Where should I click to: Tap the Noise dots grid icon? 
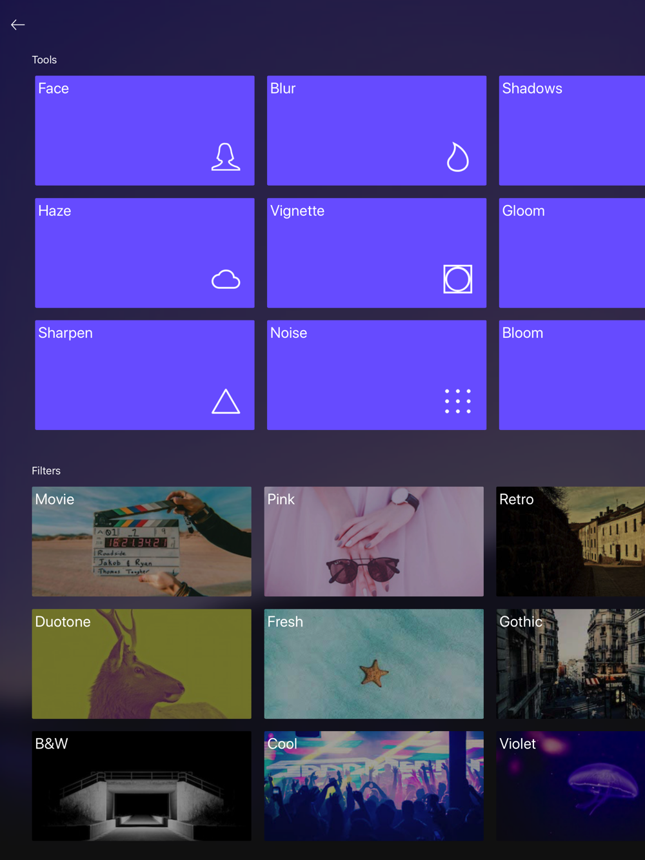[458, 401]
